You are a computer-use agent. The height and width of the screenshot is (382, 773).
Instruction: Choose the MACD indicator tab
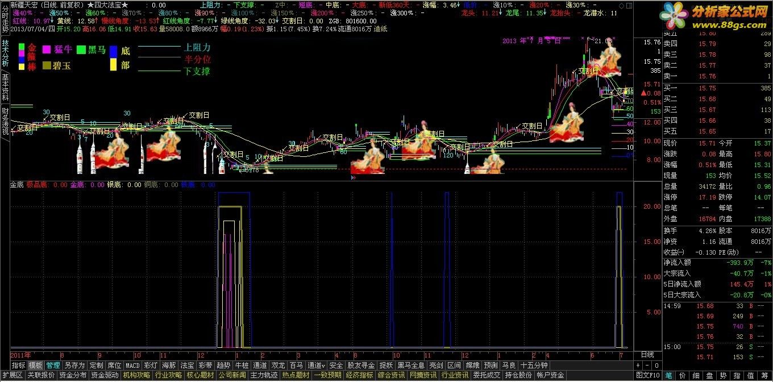(x=132, y=366)
